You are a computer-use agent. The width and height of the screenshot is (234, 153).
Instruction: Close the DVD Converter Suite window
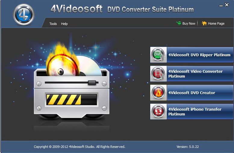[227, 5]
